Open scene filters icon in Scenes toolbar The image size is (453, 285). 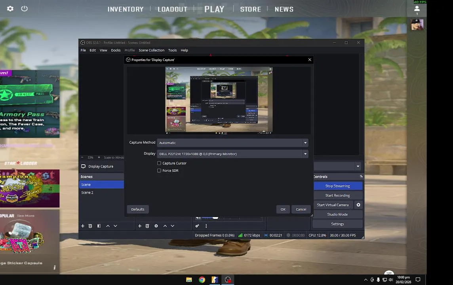(99, 226)
